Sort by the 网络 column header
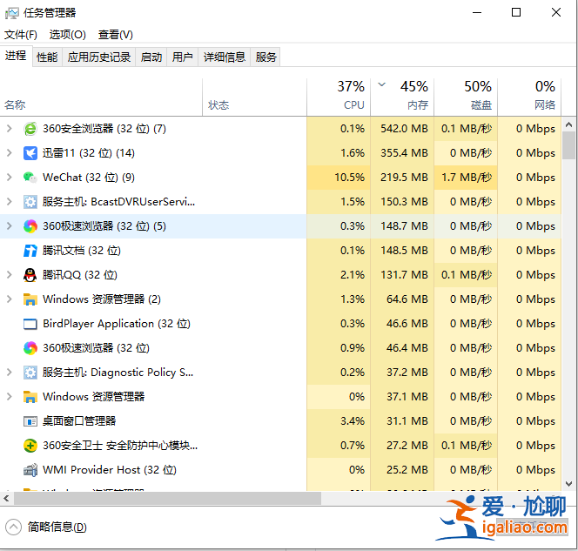The width and height of the screenshot is (578, 551). click(529, 97)
